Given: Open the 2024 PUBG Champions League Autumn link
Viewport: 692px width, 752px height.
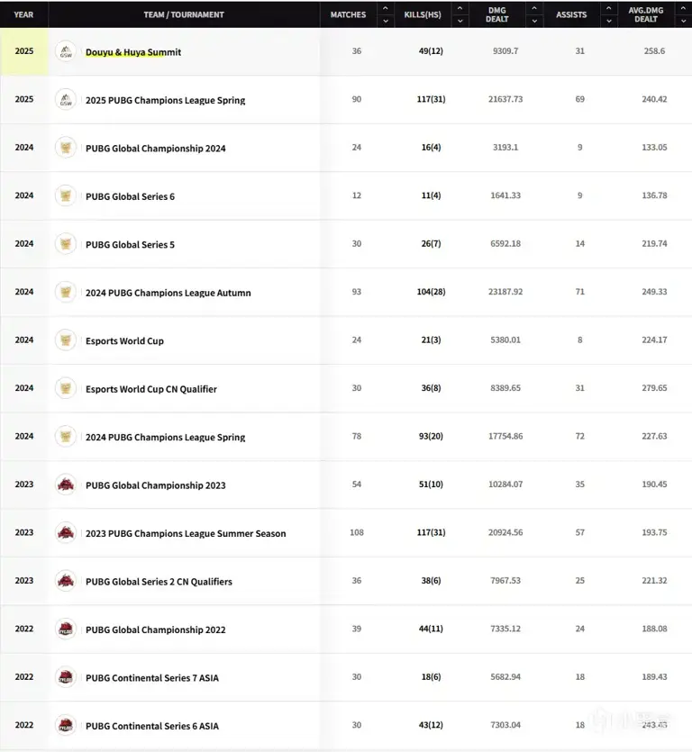Looking at the screenshot, I should pos(168,293).
